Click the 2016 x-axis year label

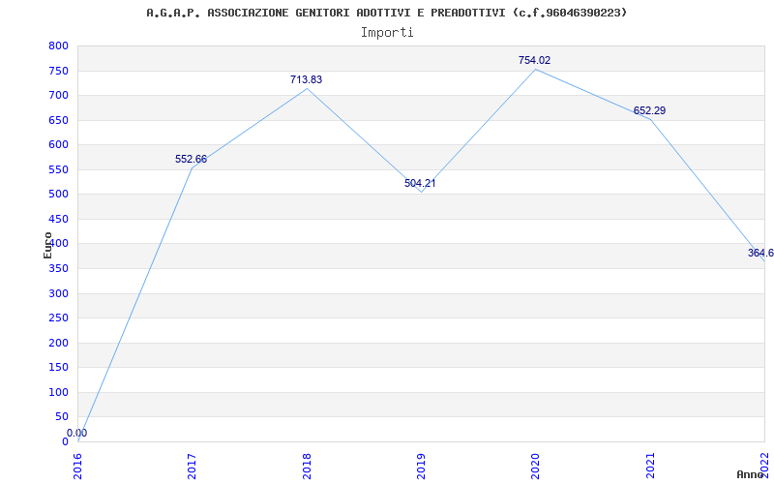77,466
